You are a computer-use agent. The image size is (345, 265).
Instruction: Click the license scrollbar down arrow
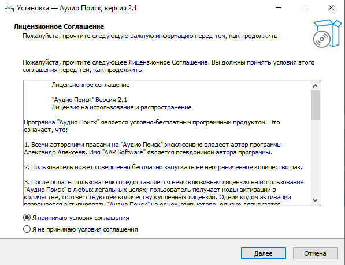(x=315, y=200)
